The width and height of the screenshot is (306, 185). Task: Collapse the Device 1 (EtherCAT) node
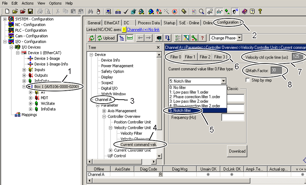pyautogui.click(x=18, y=53)
